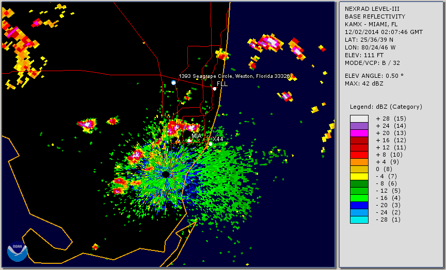Select the 0 (8) gold swatch

click(359, 169)
